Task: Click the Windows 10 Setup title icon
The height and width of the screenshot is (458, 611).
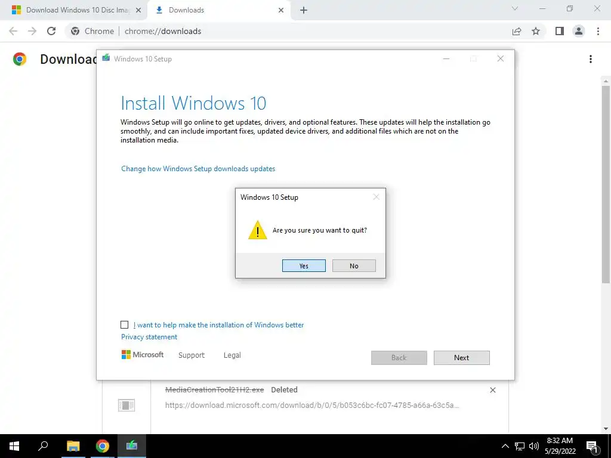Action: [106, 58]
